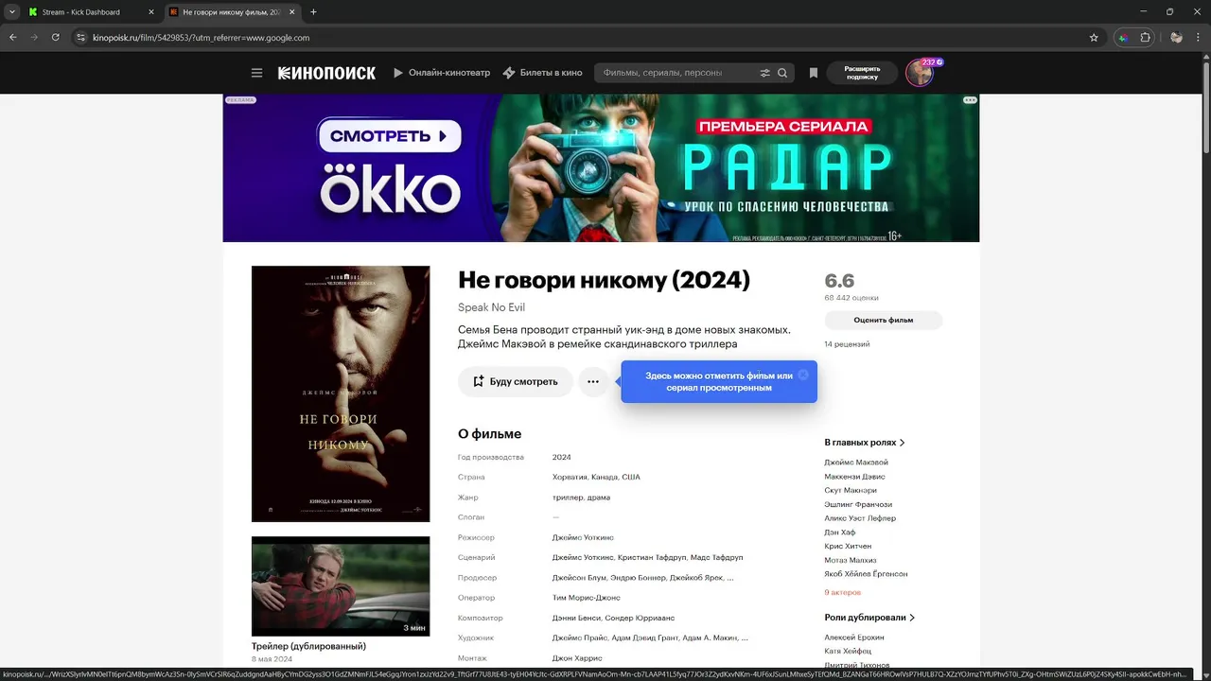
Task: Open user profile avatar
Action: 920,73
